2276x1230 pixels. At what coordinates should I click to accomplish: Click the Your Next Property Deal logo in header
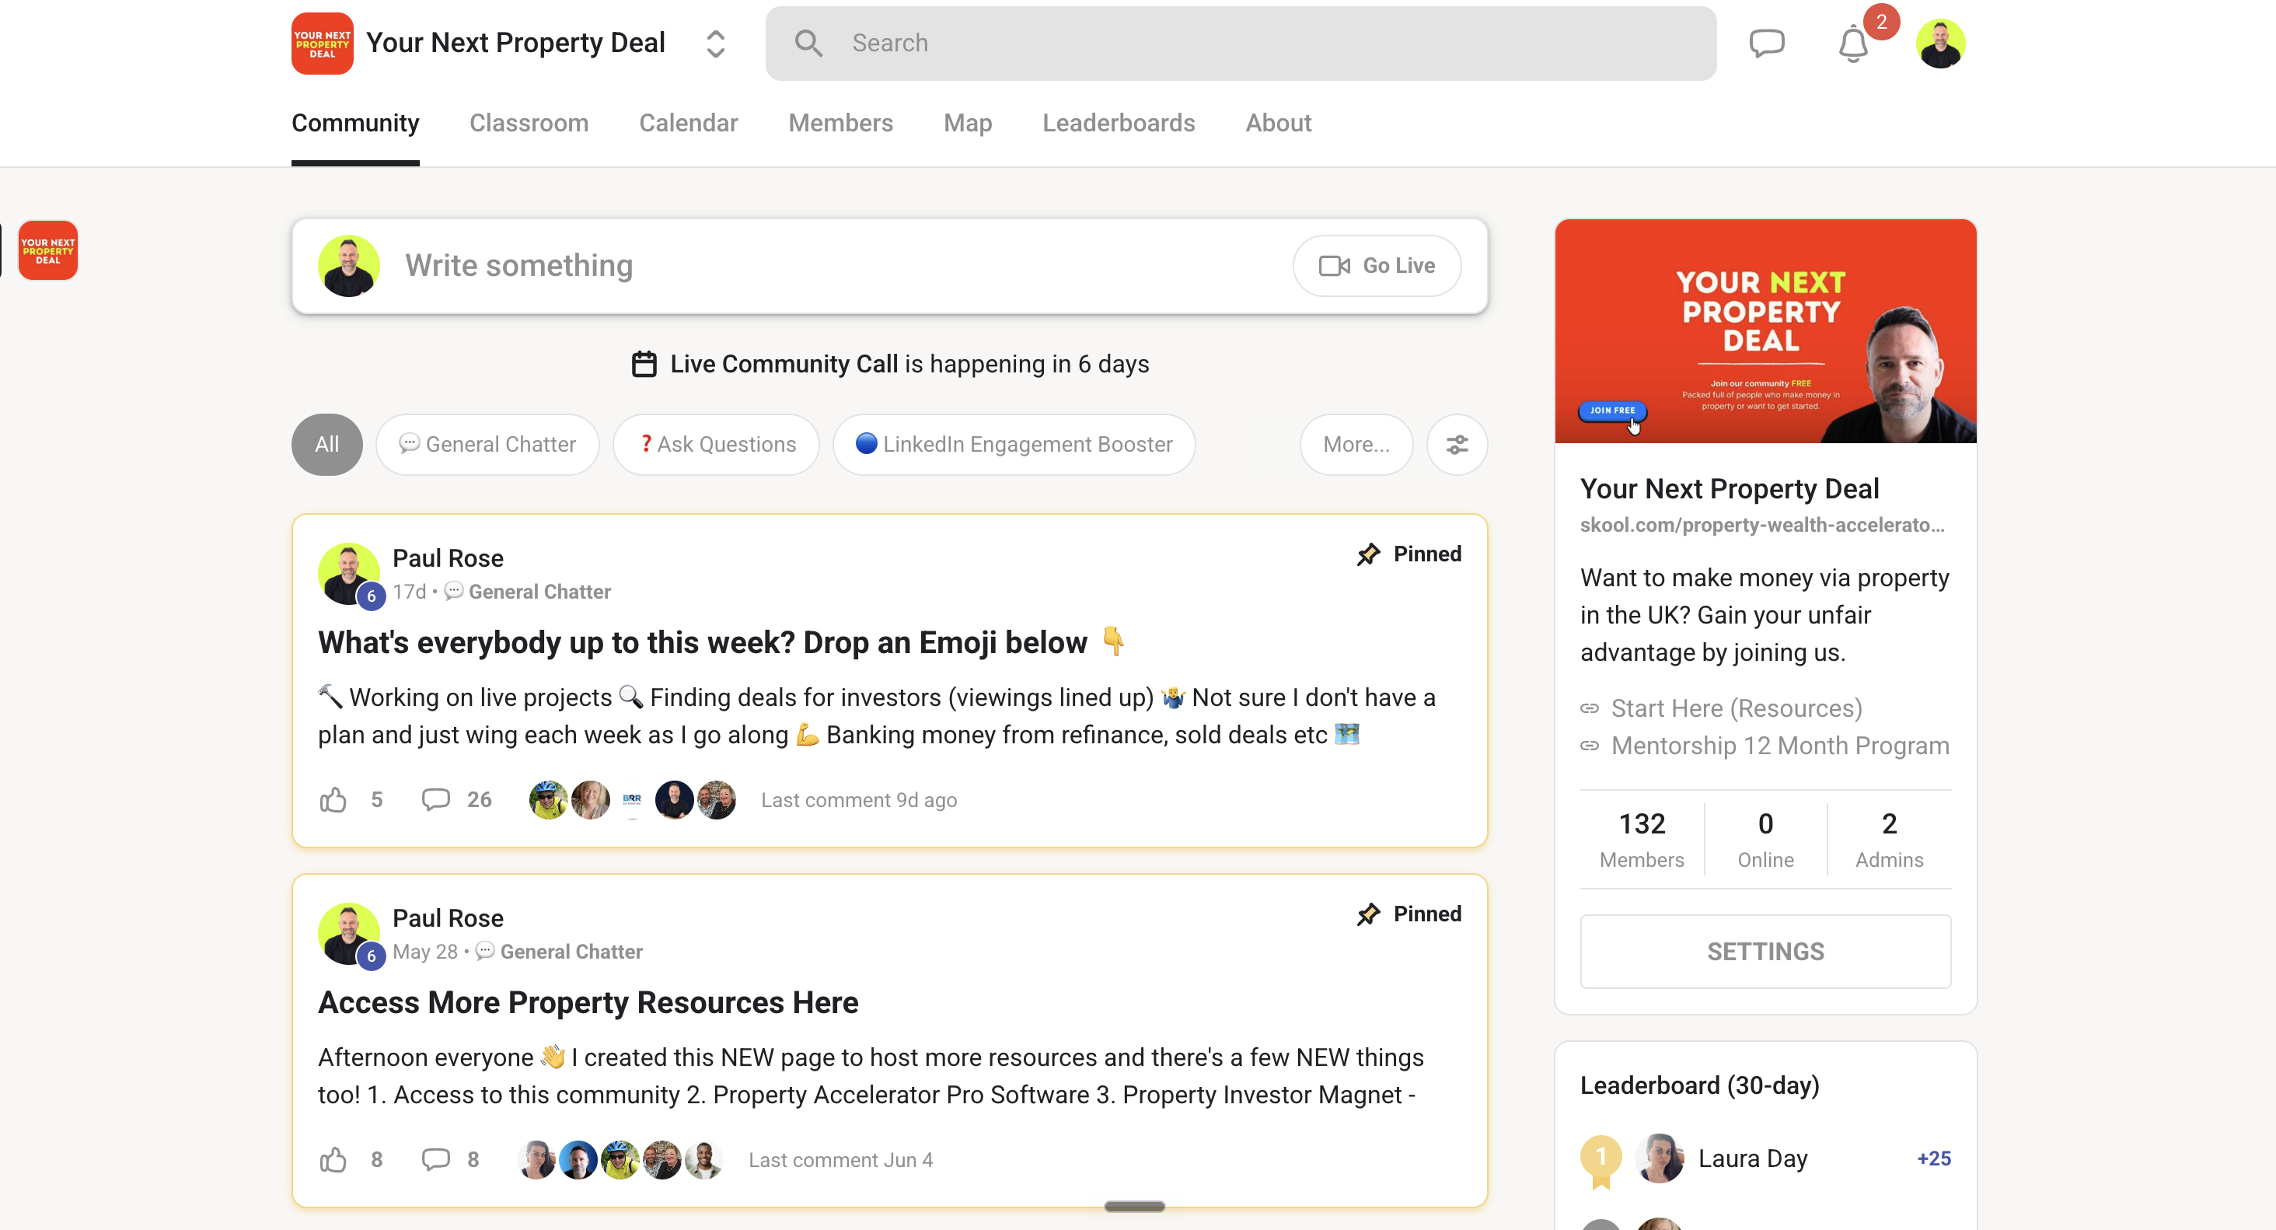(x=323, y=44)
